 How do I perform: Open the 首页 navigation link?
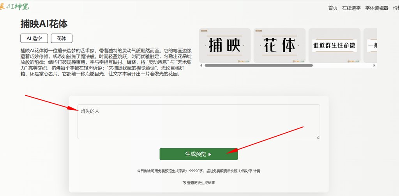(x=333, y=8)
